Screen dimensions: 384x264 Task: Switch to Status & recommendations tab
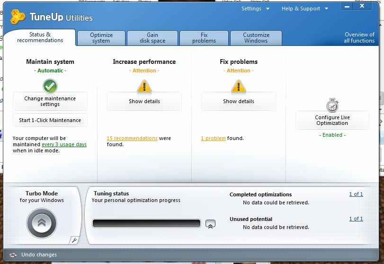pyautogui.click(x=40, y=37)
